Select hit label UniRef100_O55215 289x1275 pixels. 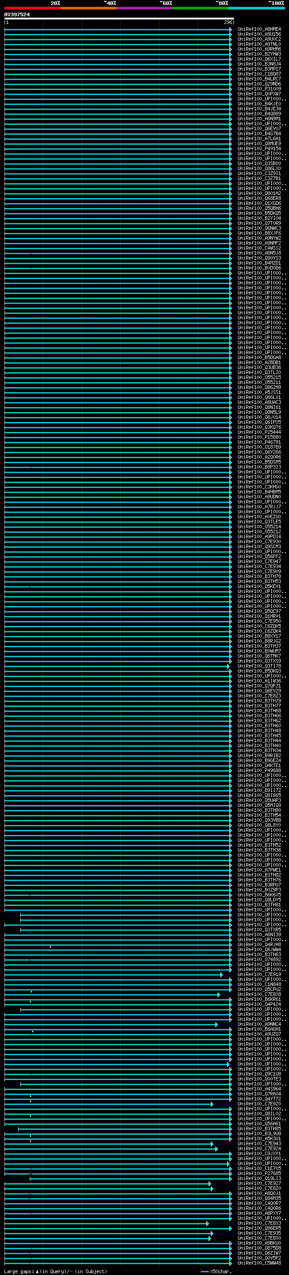point(259,377)
